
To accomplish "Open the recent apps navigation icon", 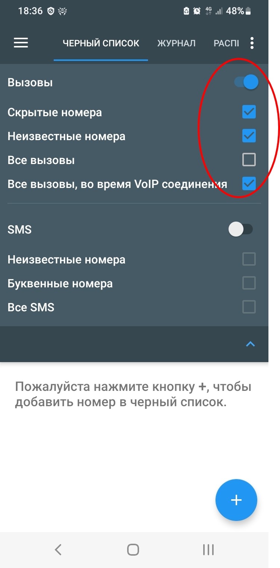I will pos(208,550).
